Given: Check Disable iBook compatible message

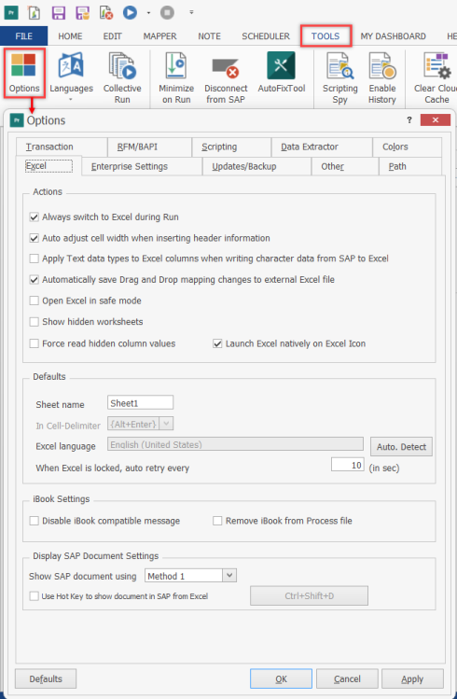Looking at the screenshot, I should tap(34, 521).
